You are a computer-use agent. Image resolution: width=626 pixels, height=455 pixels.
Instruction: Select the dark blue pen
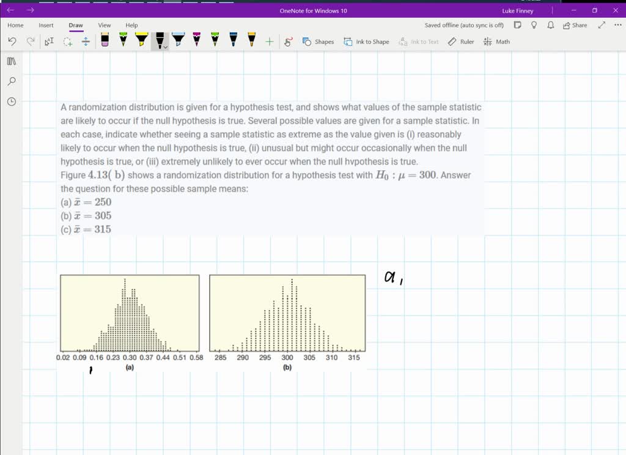click(x=233, y=40)
